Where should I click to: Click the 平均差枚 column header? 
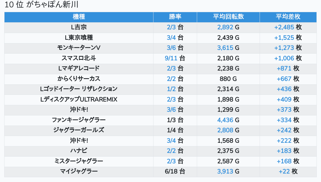tap(288, 17)
